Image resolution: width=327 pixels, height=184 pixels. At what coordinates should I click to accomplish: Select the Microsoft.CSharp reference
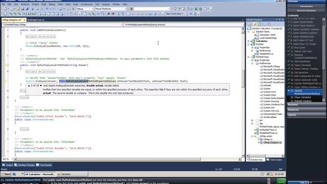pos(271,66)
